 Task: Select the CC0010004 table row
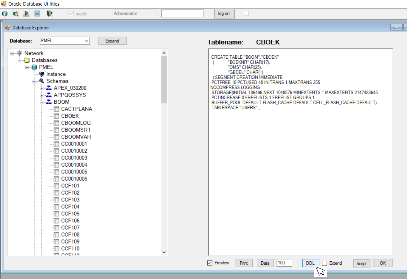(x=74, y=165)
